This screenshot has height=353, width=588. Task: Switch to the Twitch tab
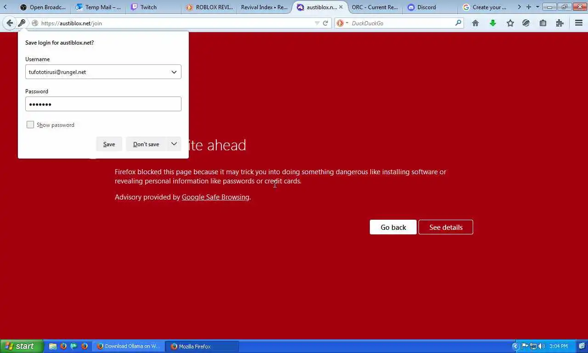coord(153,7)
